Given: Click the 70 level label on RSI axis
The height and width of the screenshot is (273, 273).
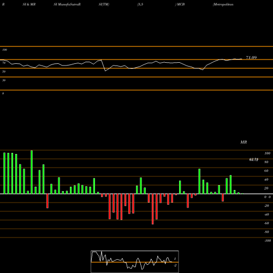Looking at the screenshot, I should pos(4,63).
